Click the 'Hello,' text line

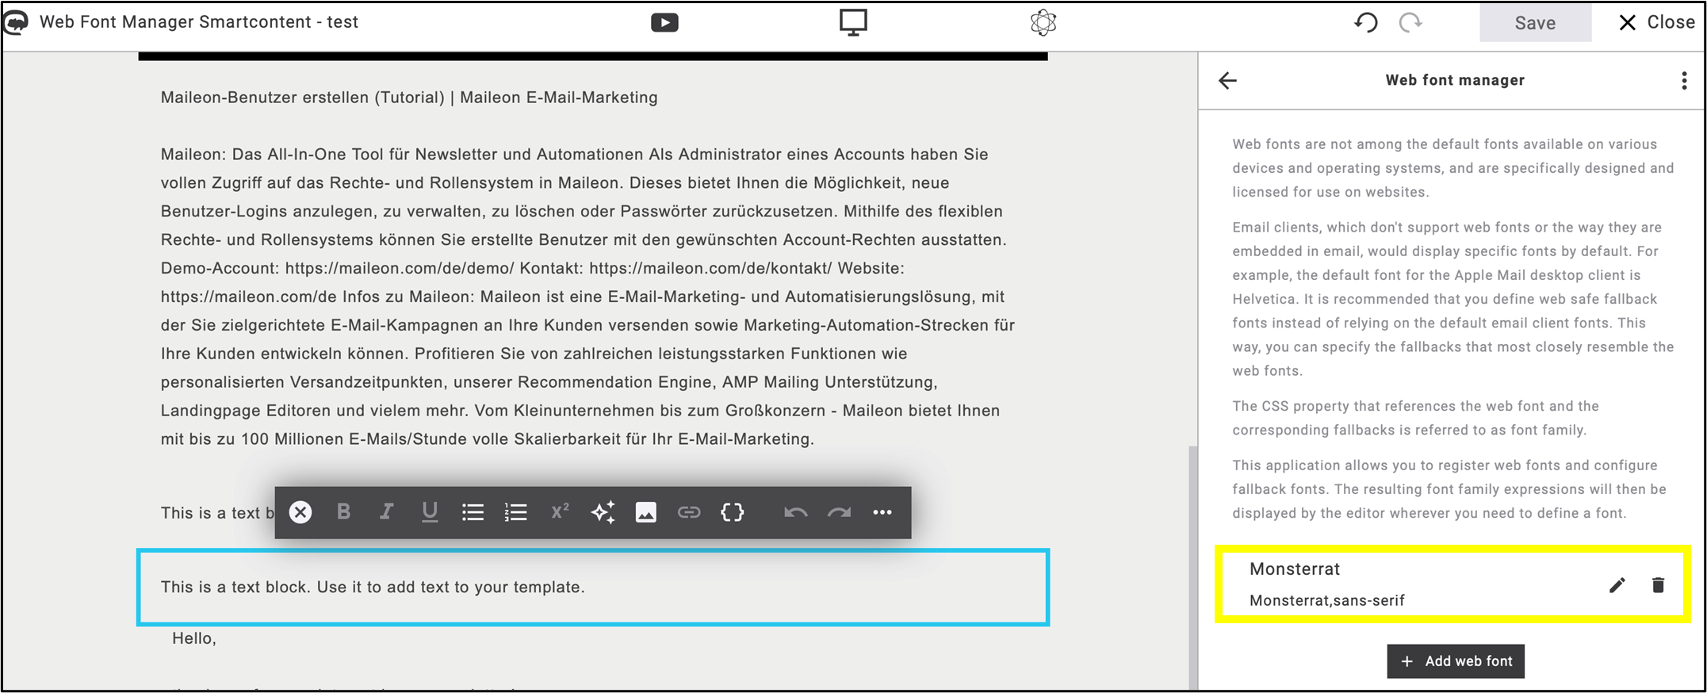point(194,638)
